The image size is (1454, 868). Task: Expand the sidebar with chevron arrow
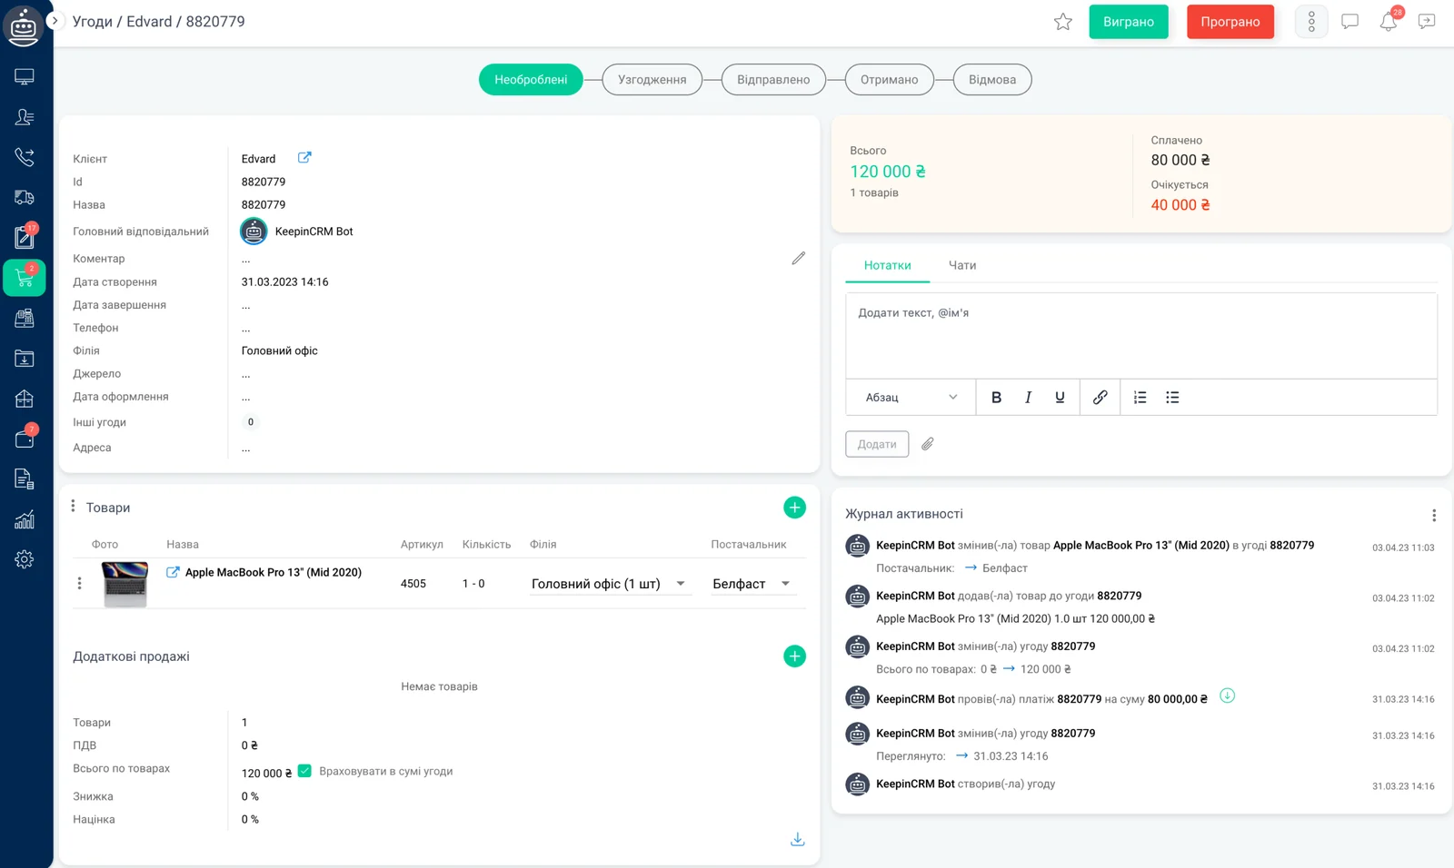point(55,20)
